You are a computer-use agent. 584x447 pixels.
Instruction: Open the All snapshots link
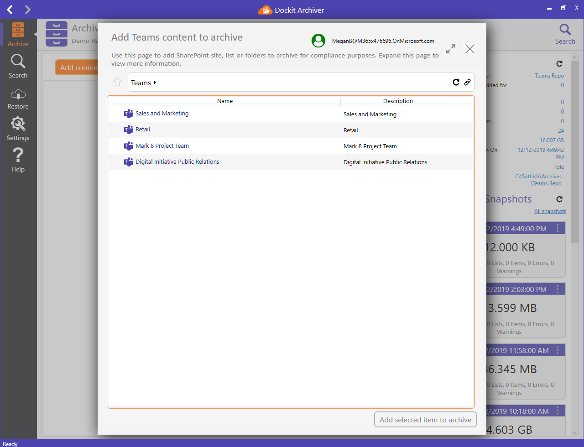pyautogui.click(x=550, y=211)
